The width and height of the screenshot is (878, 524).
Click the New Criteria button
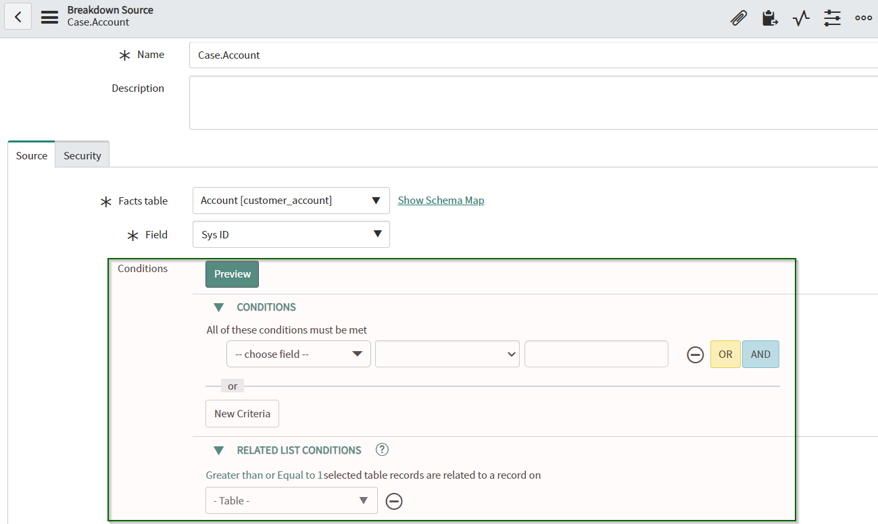[x=242, y=414]
